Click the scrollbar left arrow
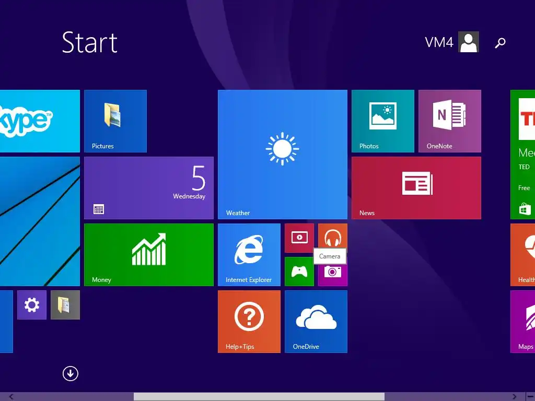Image resolution: width=535 pixels, height=401 pixels. (x=11, y=397)
